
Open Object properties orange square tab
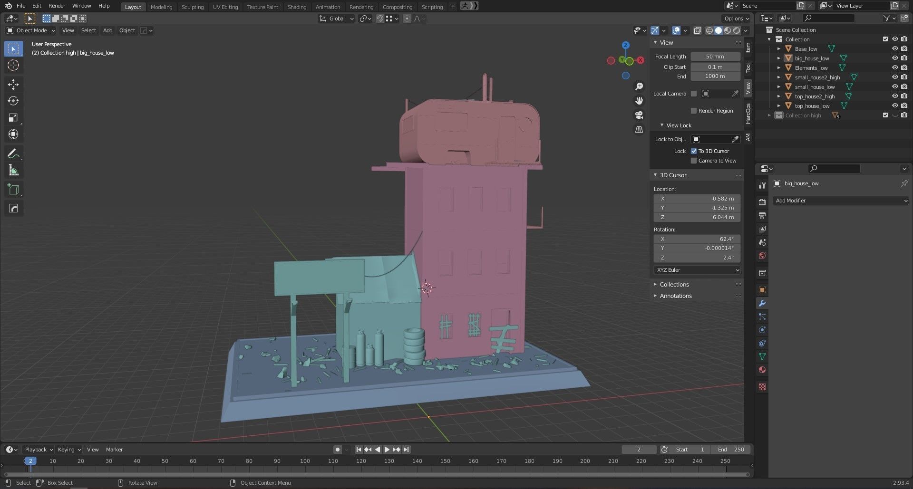pyautogui.click(x=762, y=290)
